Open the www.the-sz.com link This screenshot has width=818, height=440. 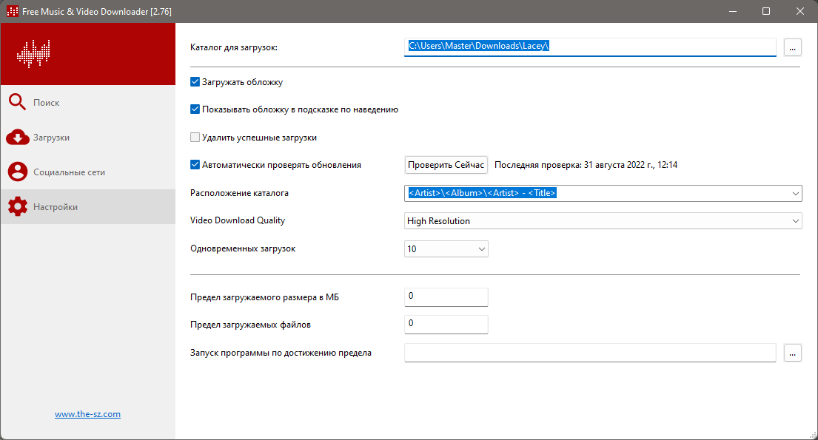[87, 414]
